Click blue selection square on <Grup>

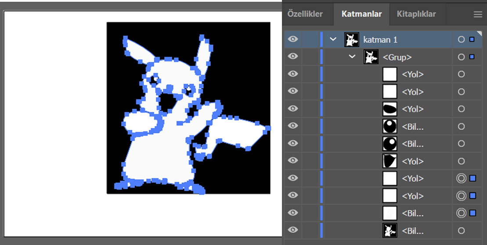(472, 57)
